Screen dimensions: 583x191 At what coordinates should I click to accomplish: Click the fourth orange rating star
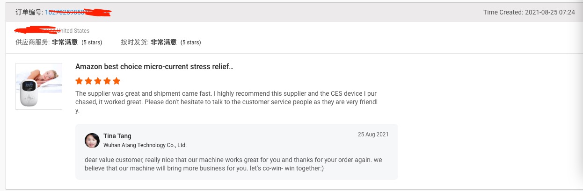pos(107,81)
